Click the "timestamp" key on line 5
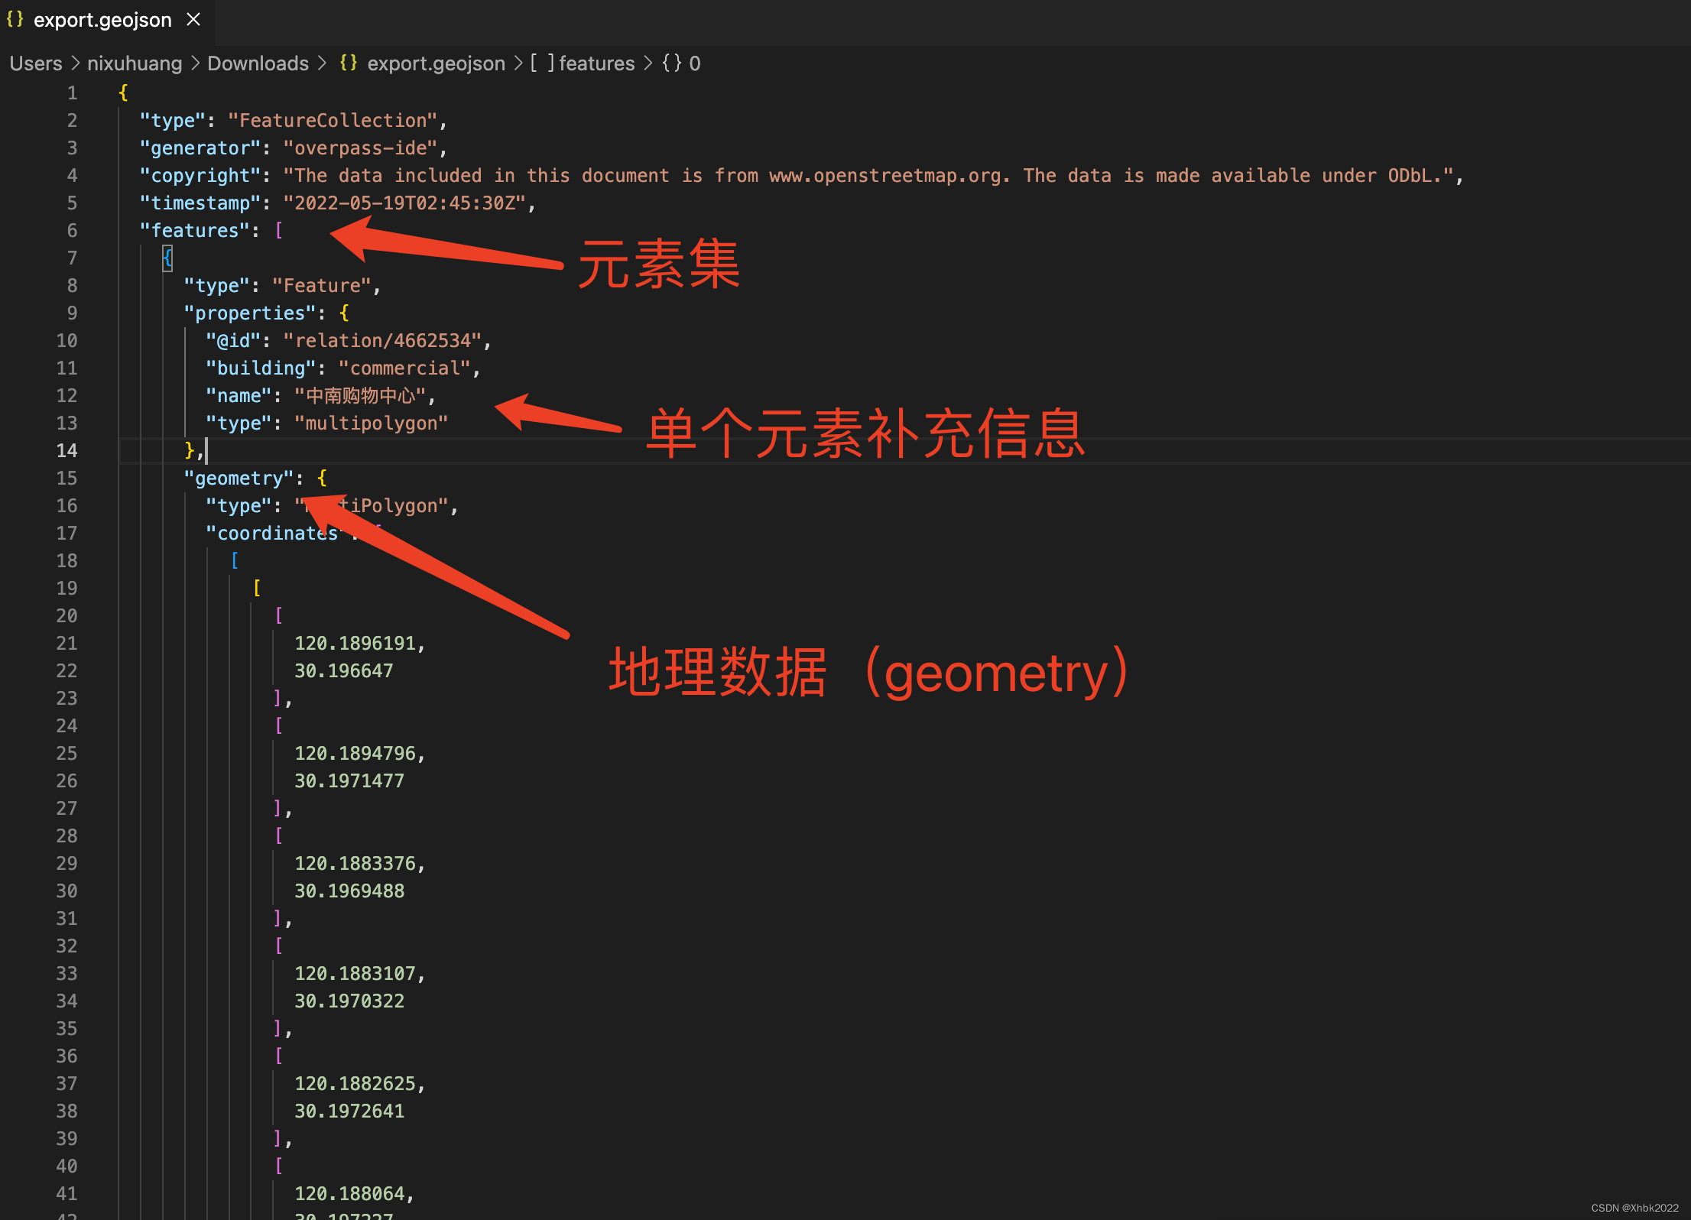This screenshot has height=1220, width=1691. pyautogui.click(x=200, y=203)
